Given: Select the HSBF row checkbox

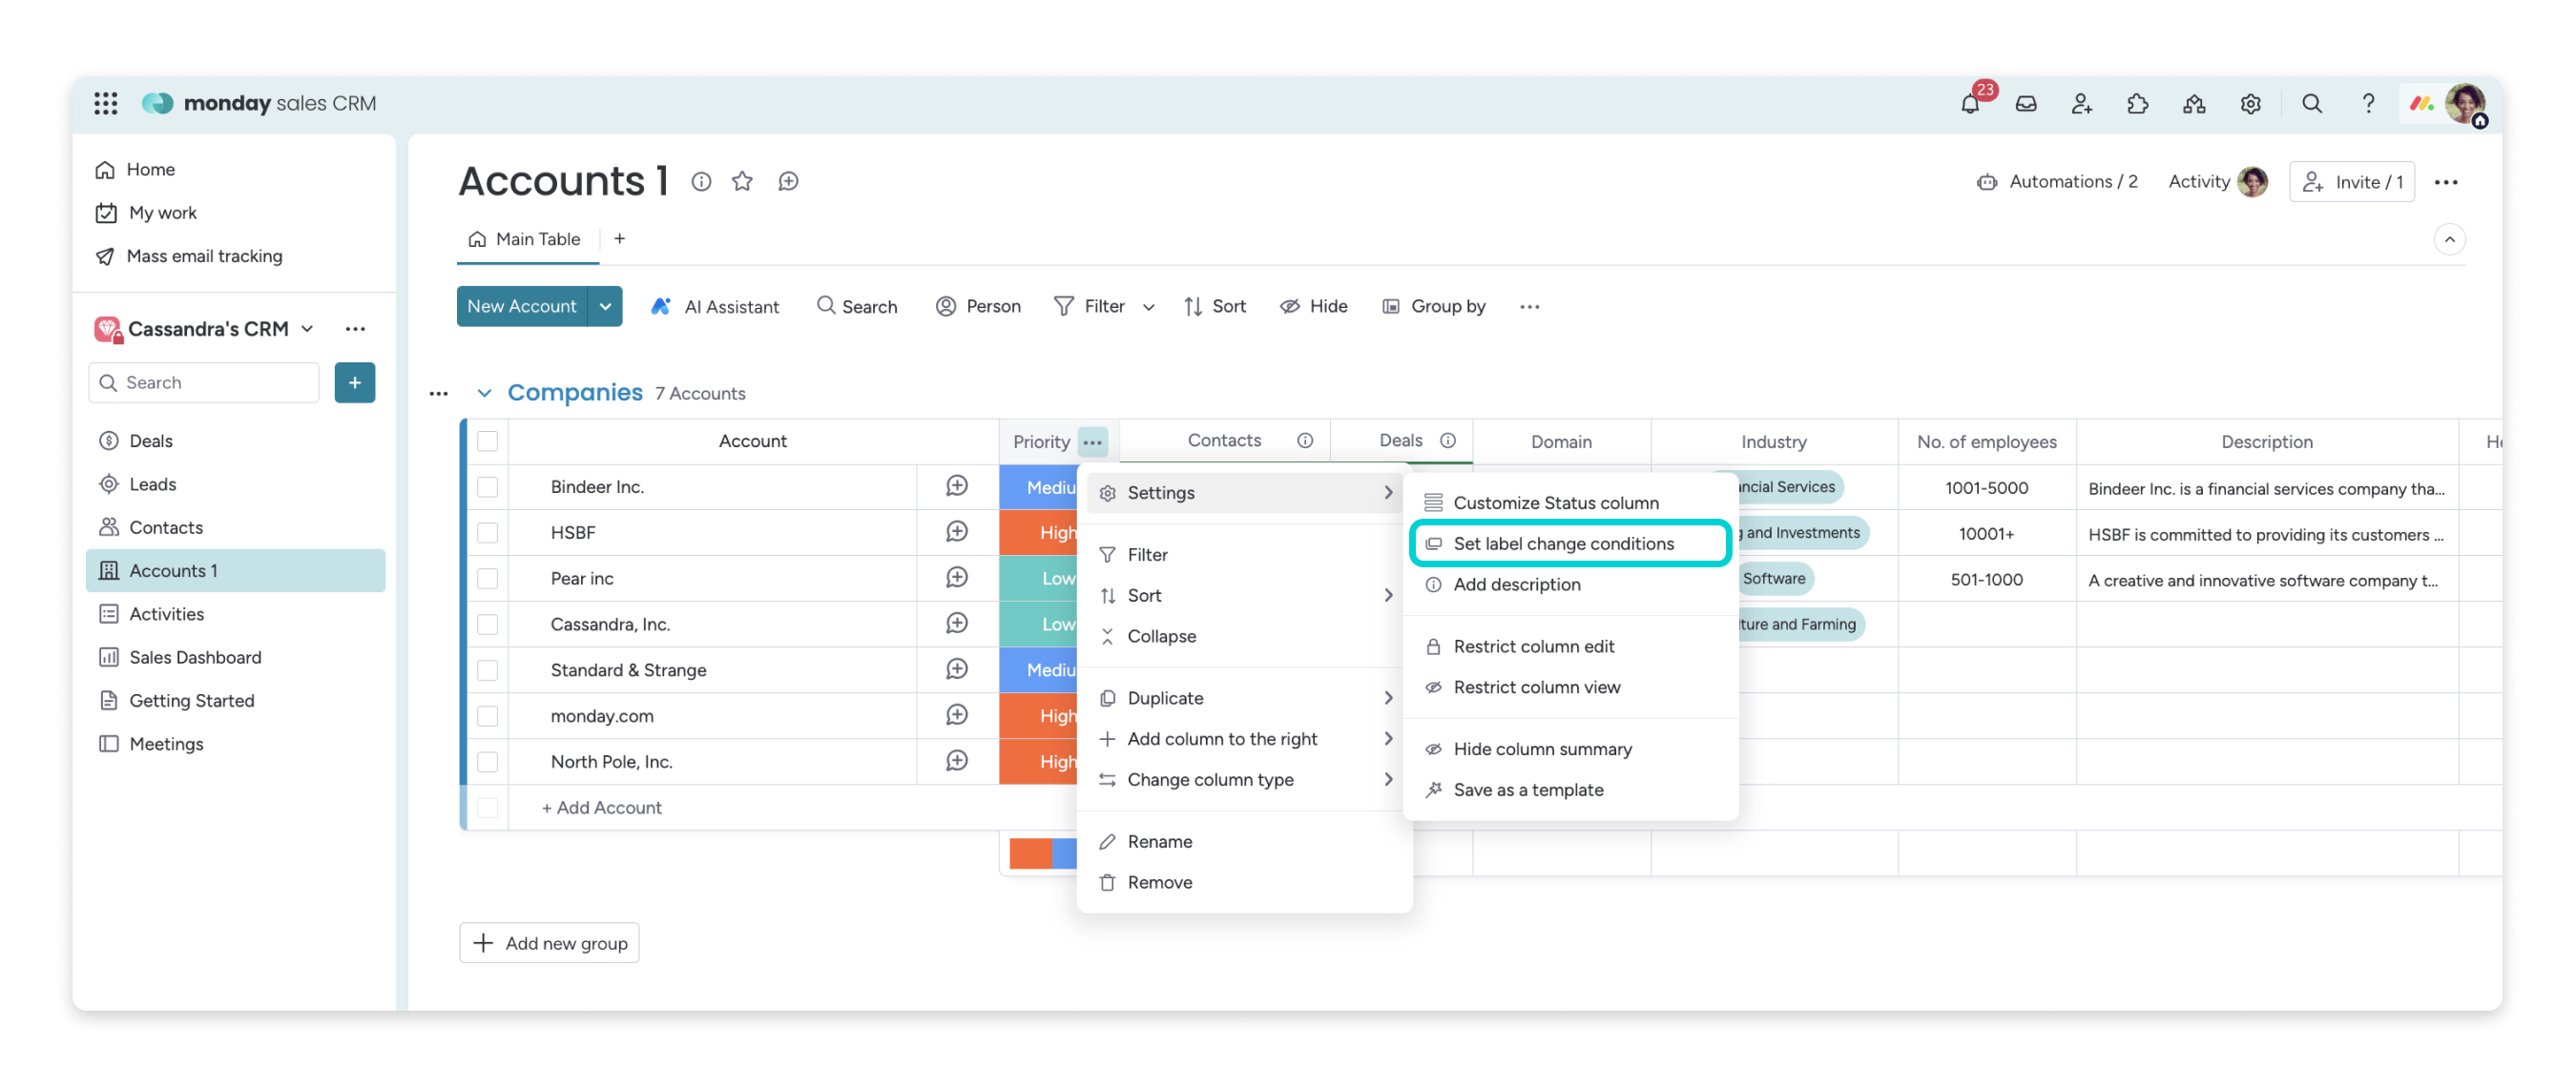Looking at the screenshot, I should coord(488,534).
